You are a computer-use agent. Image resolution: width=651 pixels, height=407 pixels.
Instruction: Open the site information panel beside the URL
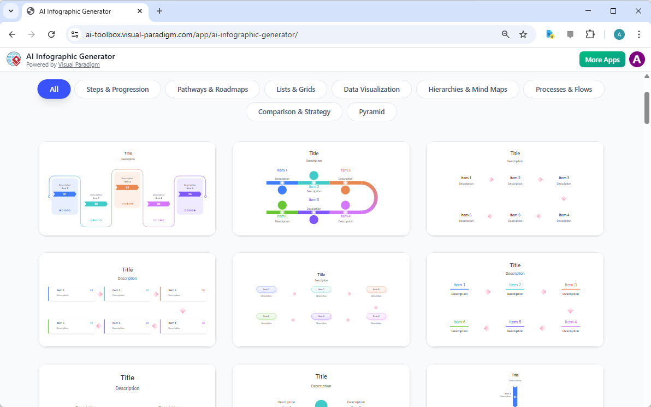(x=74, y=34)
